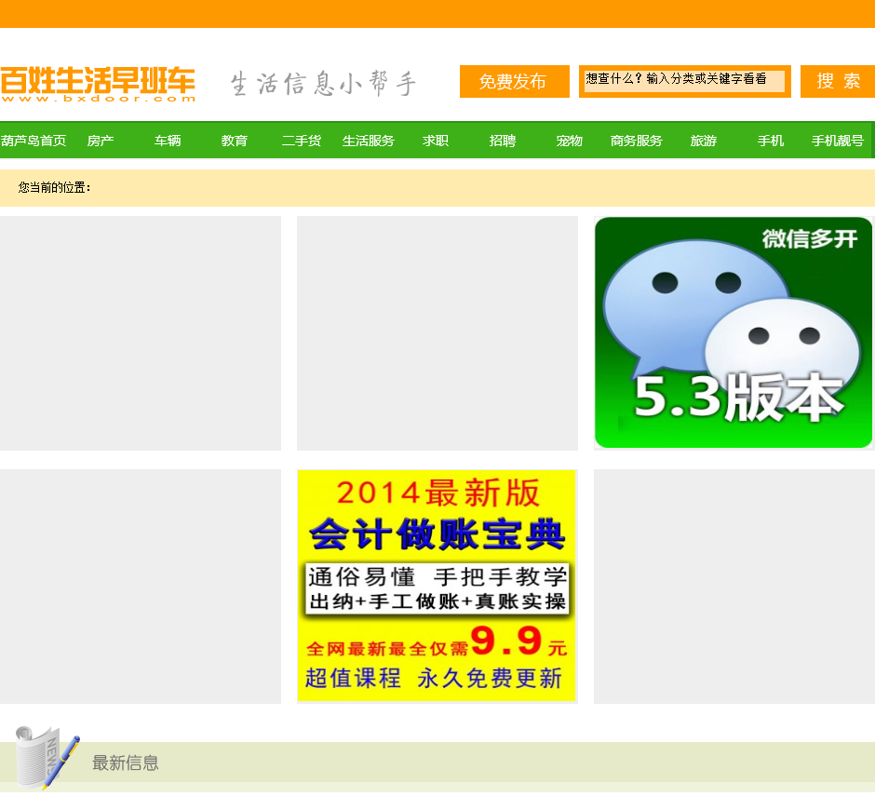Open the 房产 category
The height and width of the screenshot is (796, 875).
[x=101, y=141]
